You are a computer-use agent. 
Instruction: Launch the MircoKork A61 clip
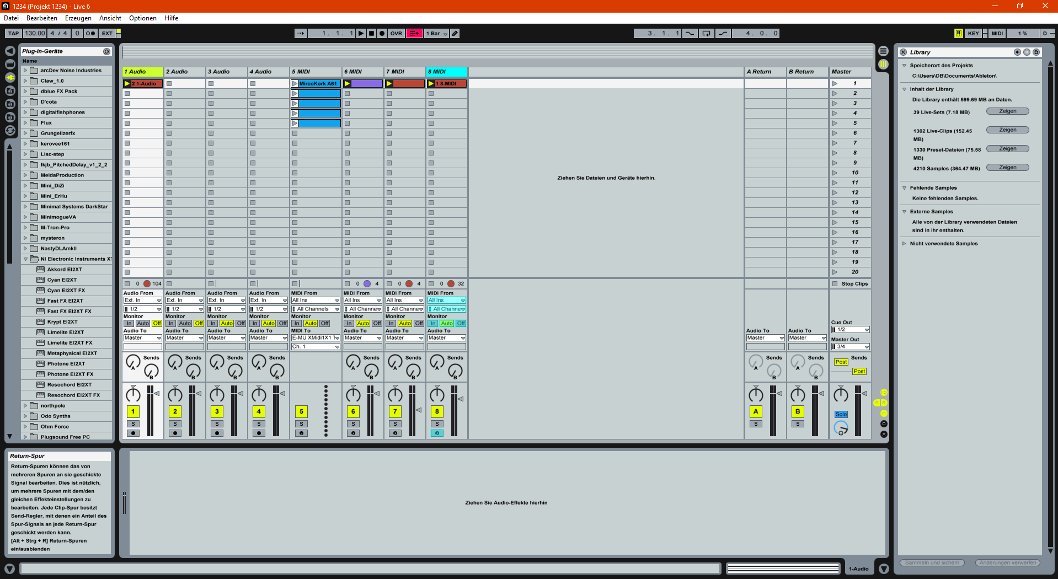[x=295, y=84]
